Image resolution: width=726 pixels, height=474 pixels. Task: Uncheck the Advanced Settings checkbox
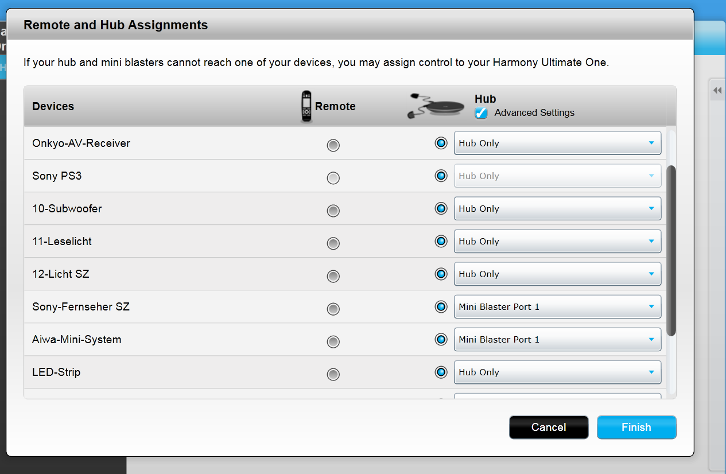[x=481, y=113]
